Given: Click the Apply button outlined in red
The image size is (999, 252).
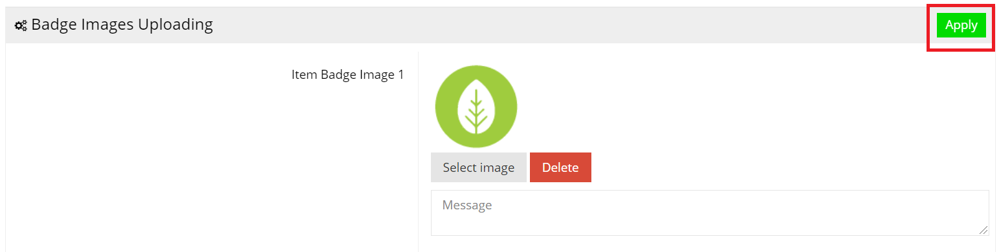Looking at the screenshot, I should tap(961, 25).
